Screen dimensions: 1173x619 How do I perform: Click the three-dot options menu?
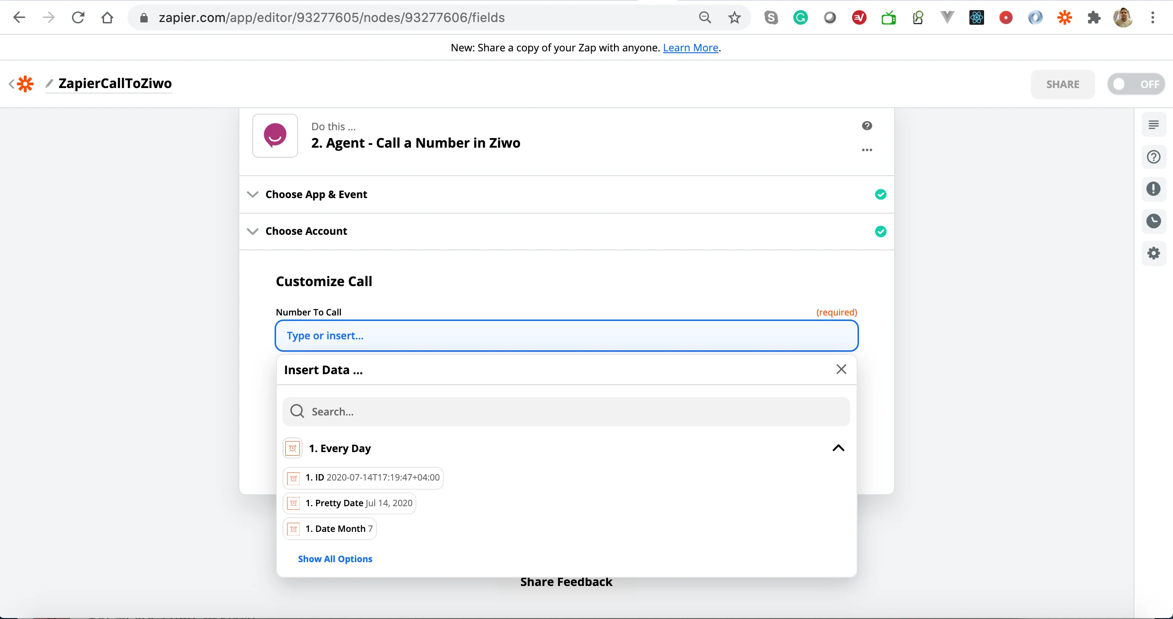point(867,150)
